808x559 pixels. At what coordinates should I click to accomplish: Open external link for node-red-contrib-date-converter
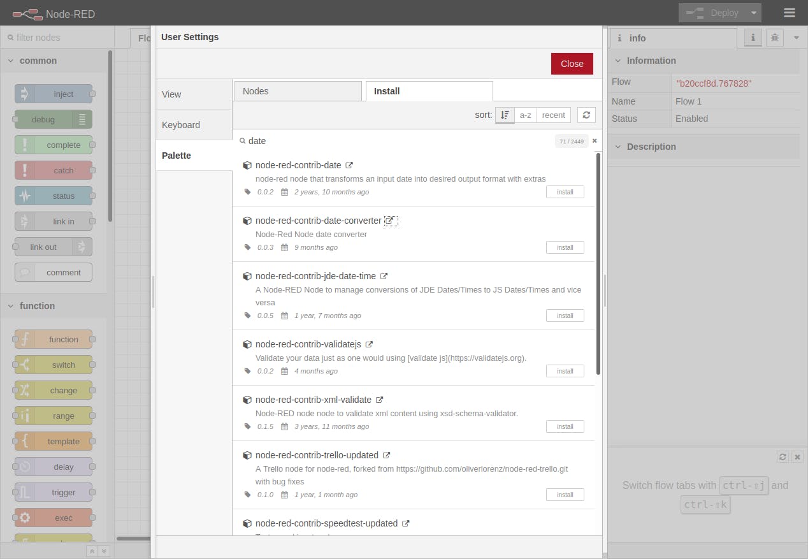(391, 221)
